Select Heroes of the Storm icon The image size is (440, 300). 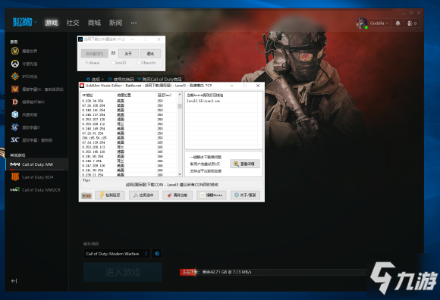click(15, 114)
